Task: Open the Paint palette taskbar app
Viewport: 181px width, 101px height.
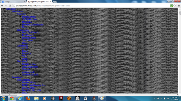Action: tap(102, 98)
